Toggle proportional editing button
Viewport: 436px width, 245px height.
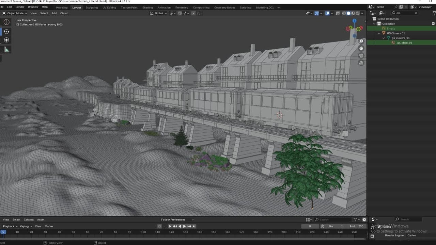[x=193, y=13]
